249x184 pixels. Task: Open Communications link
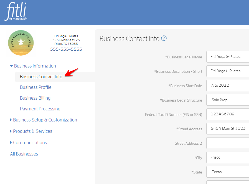click(x=30, y=143)
